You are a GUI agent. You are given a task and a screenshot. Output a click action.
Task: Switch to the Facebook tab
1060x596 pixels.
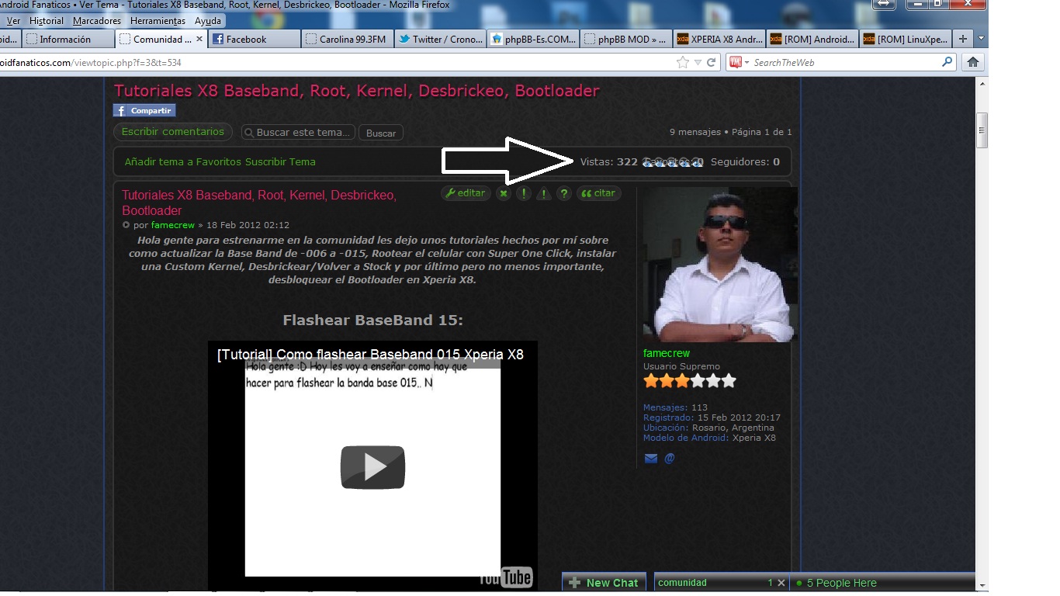254,39
